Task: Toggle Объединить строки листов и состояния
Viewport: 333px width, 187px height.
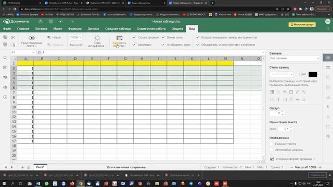Action: coord(198,45)
